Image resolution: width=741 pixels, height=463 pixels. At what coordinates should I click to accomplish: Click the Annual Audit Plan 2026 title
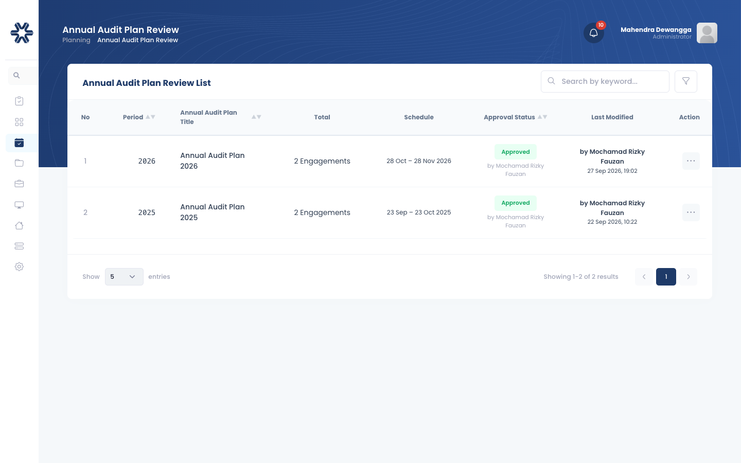(213, 161)
